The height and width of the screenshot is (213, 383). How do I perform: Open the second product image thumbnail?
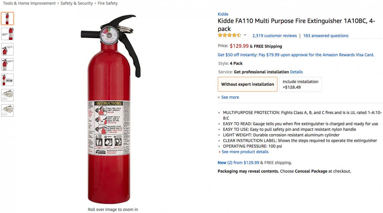click(7, 34)
